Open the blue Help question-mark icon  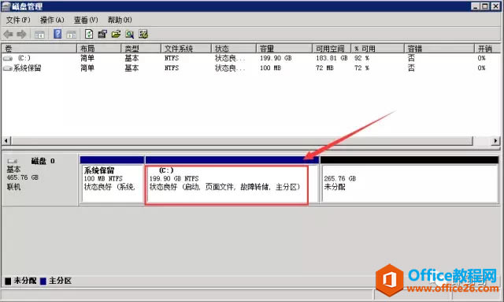click(57, 34)
